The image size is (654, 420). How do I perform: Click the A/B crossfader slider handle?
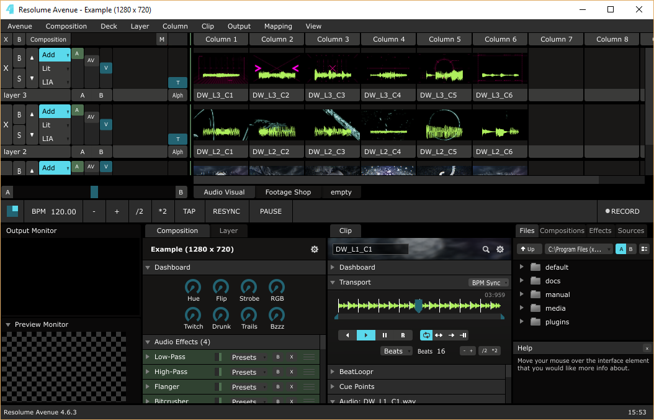(94, 192)
